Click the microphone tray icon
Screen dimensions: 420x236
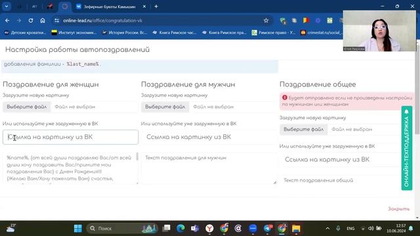338,229
